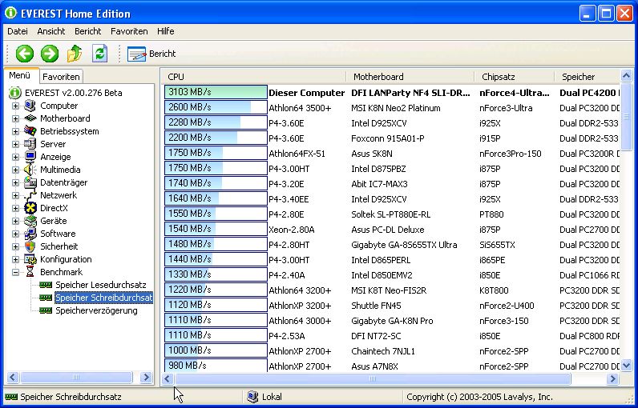Click the Netzwerk tree icon
This screenshot has width=638, height=408.
(30, 195)
